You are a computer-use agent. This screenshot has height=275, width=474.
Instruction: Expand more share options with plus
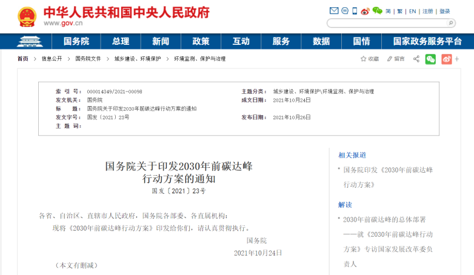[457, 59]
